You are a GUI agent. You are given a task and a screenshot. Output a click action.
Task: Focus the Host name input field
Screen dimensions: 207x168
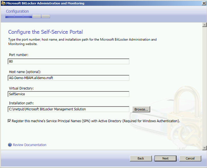click(x=68, y=78)
